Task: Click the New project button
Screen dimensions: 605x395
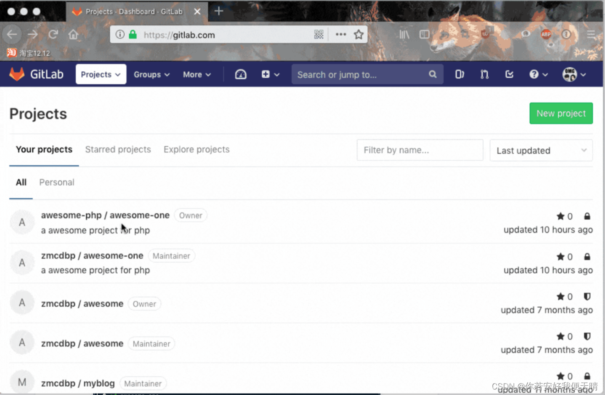Action: pos(561,113)
